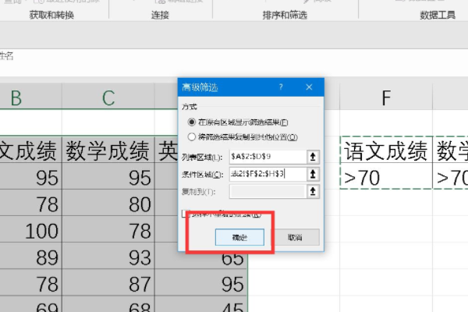468x312 pixels.
Task: Click the >70 criteria cell in column F
Action: pos(386,176)
